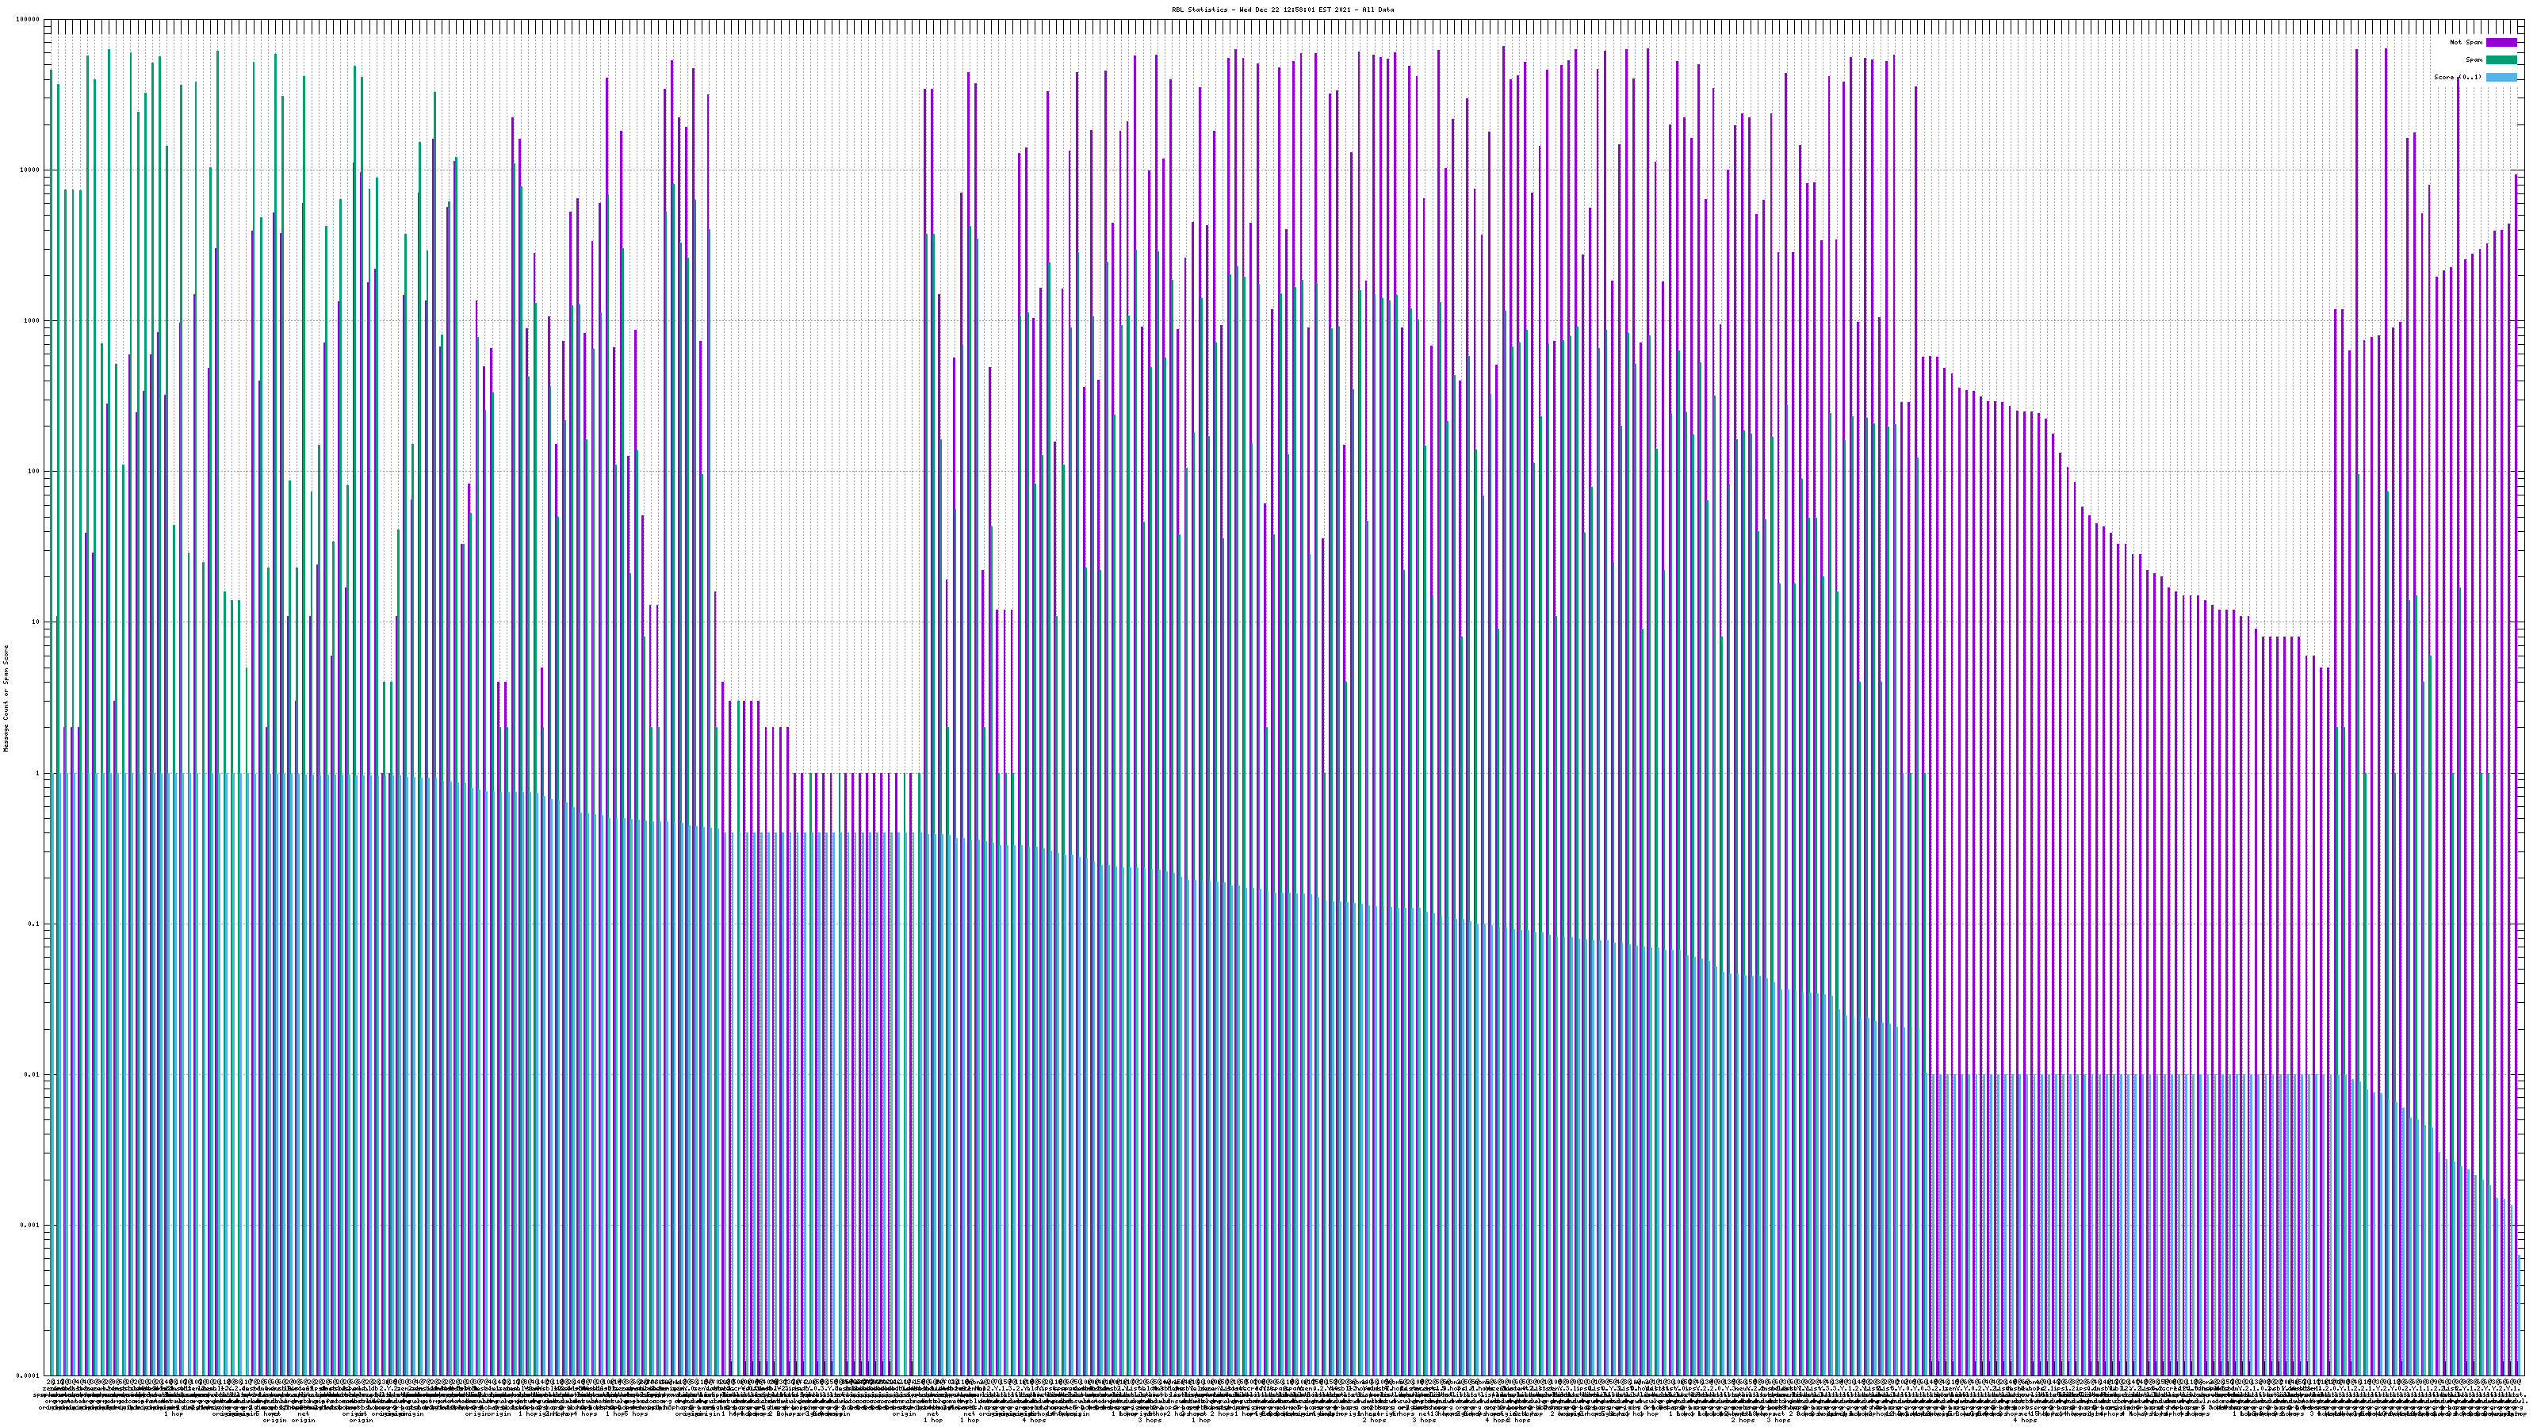Click the 'All Data' text in title
This screenshot has height=1427, width=2537.
click(x=1378, y=10)
